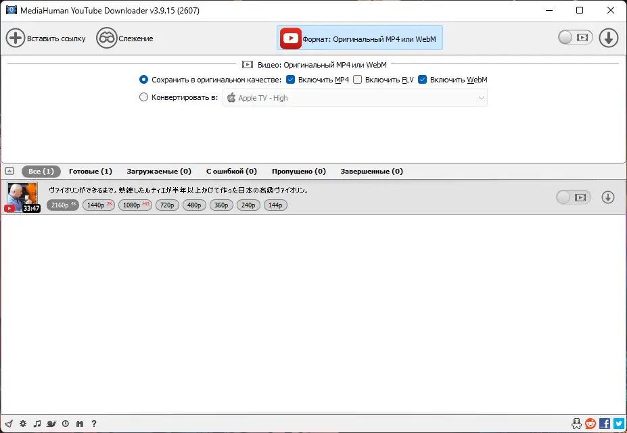Toggle the video switch on the violin video row
The image size is (627, 433).
point(574,197)
